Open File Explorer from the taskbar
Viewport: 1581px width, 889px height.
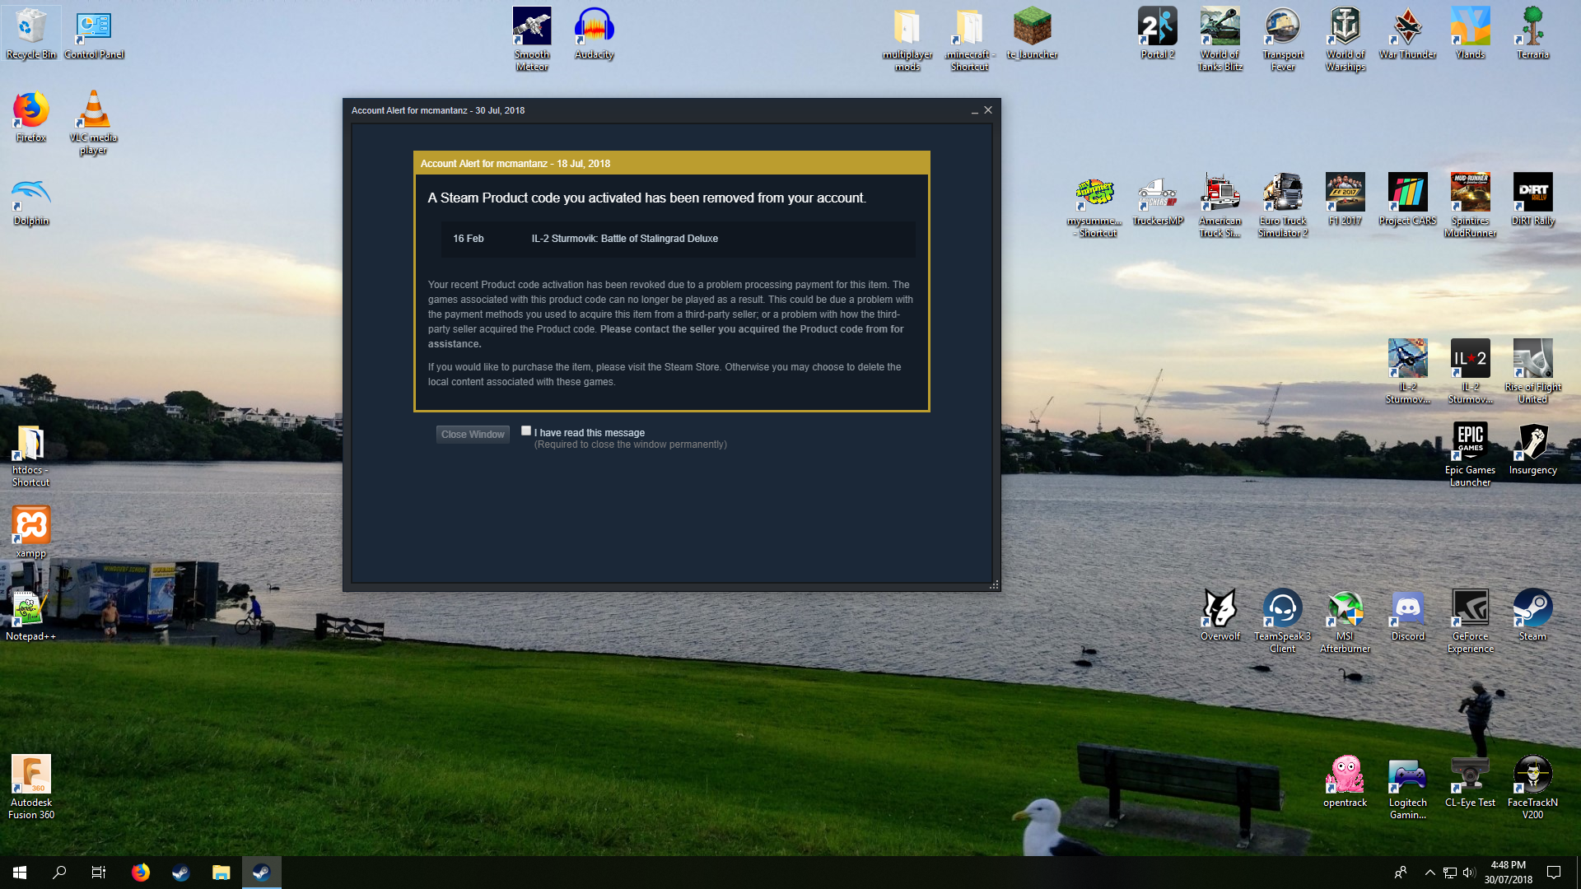221,873
